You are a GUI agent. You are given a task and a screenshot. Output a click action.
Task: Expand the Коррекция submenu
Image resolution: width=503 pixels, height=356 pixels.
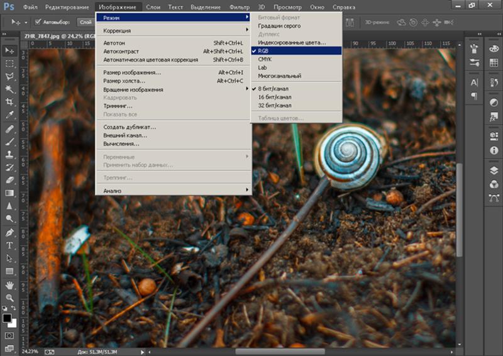[x=174, y=30]
